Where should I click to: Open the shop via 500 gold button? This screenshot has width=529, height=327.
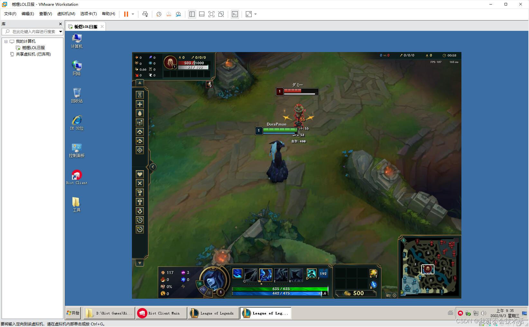pos(356,293)
